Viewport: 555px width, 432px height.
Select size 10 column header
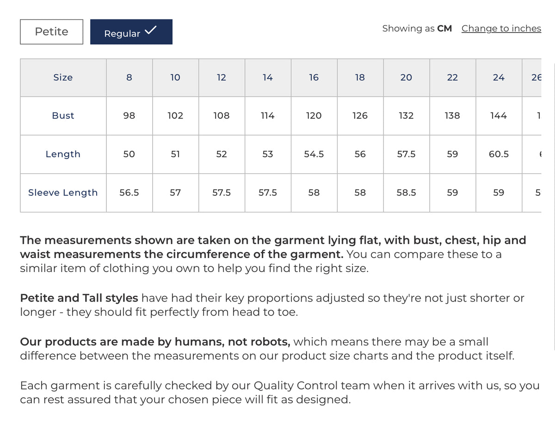coord(175,78)
